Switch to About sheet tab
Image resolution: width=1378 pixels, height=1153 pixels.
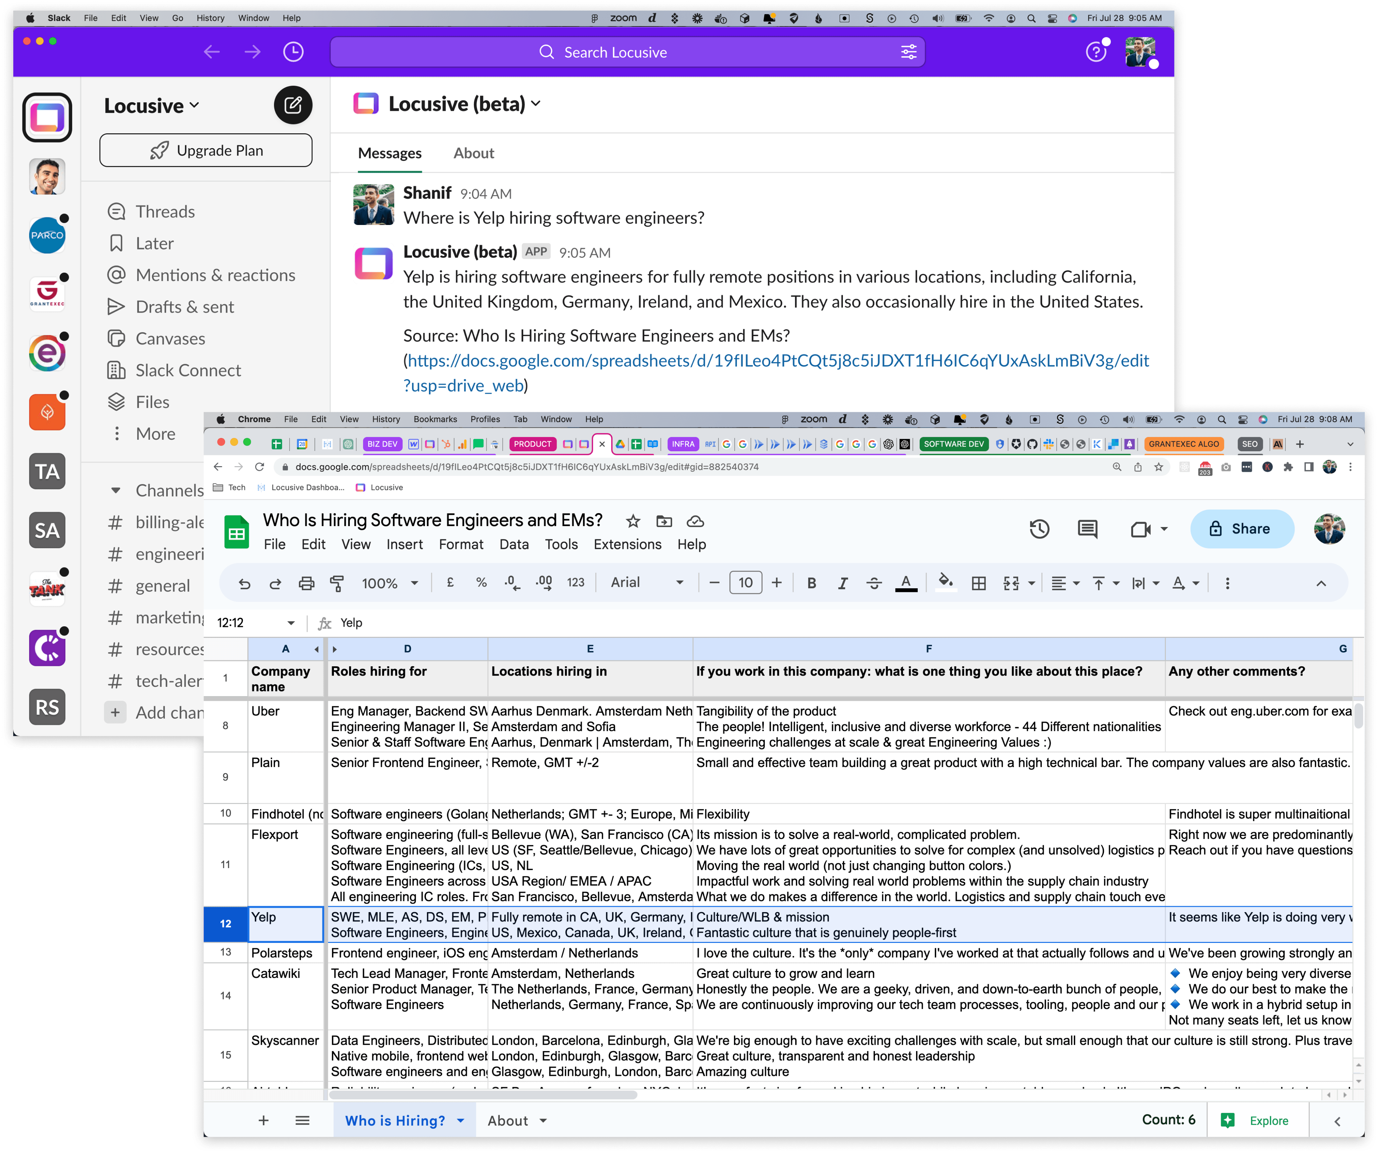coord(507,1121)
